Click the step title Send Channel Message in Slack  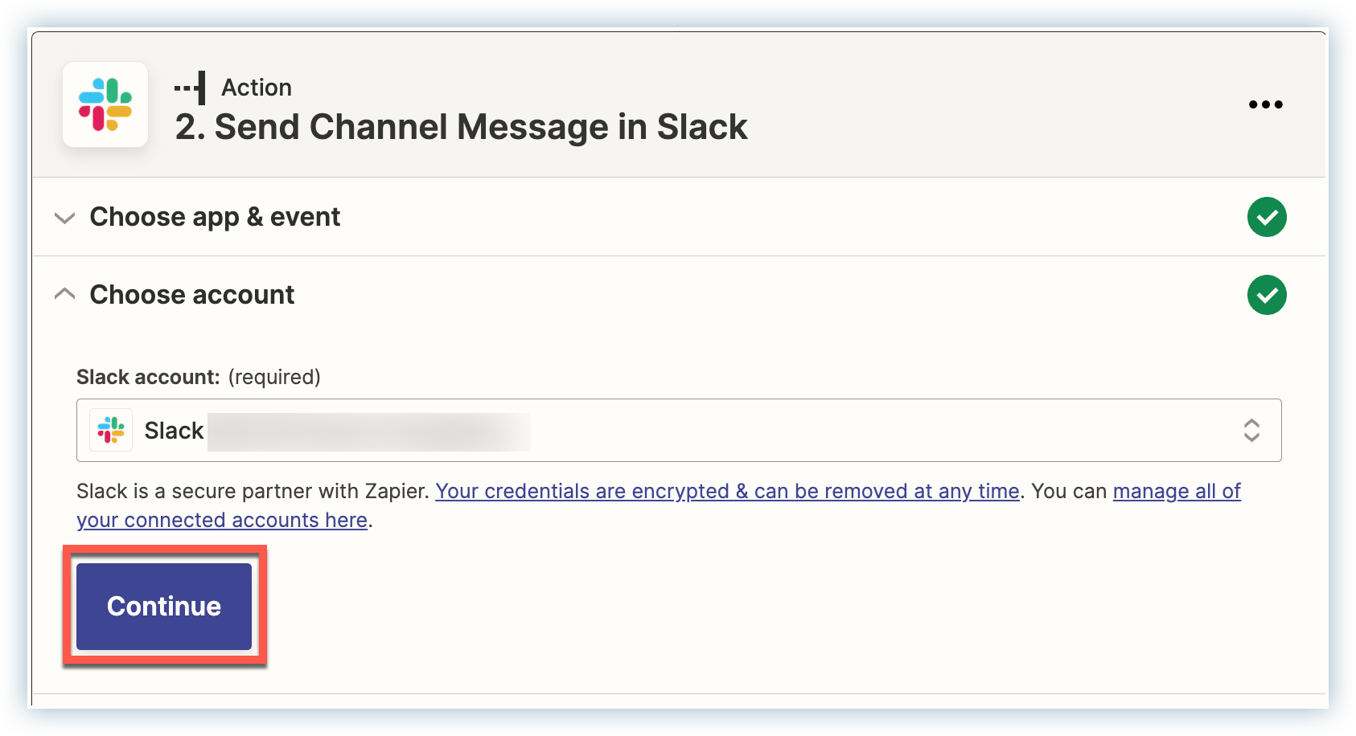click(461, 127)
